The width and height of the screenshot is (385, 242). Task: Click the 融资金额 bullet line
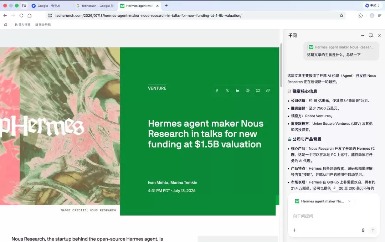pyautogui.click(x=315, y=108)
